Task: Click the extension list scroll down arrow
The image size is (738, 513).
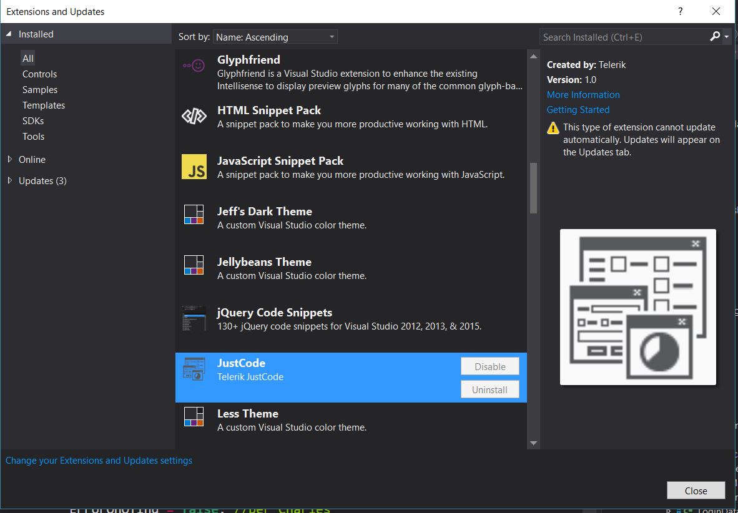Action: click(x=533, y=442)
